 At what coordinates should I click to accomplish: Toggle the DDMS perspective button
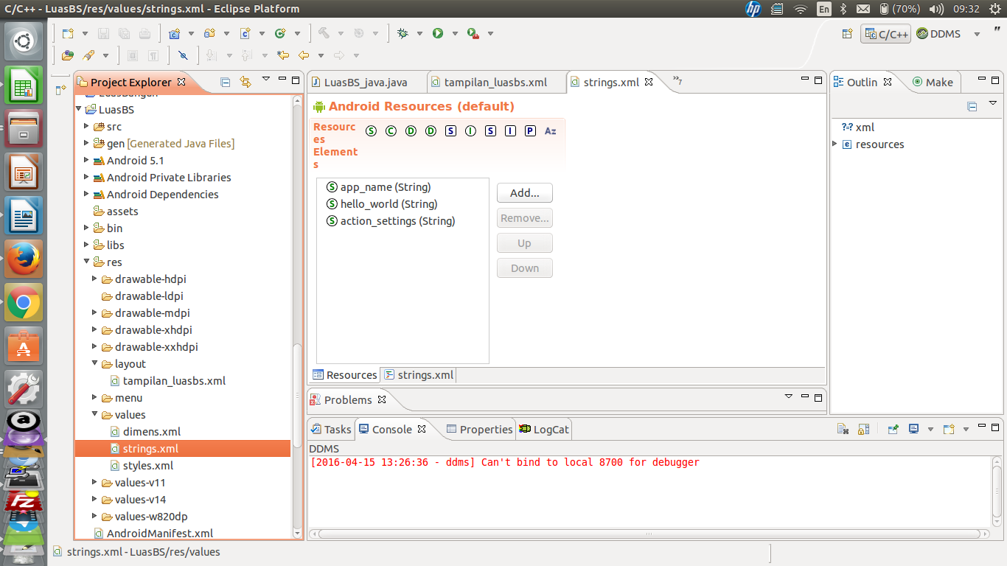939,33
